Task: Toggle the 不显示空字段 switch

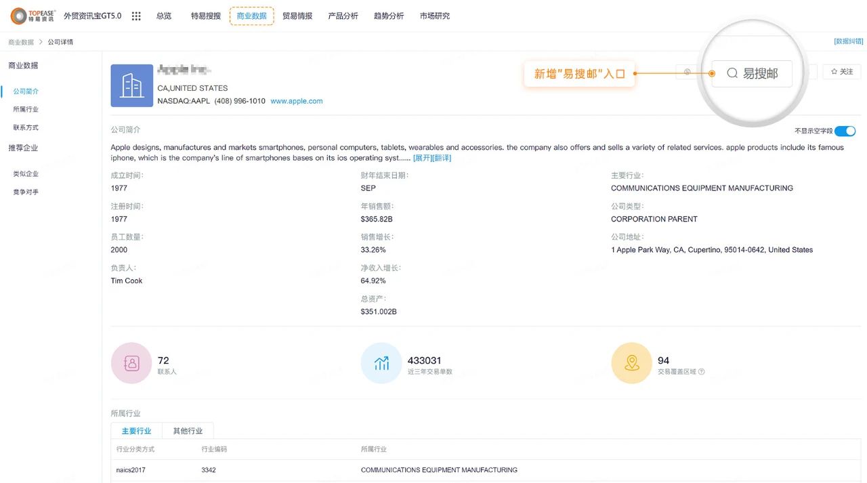Action: tap(845, 131)
